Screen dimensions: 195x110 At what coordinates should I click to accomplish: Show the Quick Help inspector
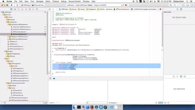tap(181, 9)
